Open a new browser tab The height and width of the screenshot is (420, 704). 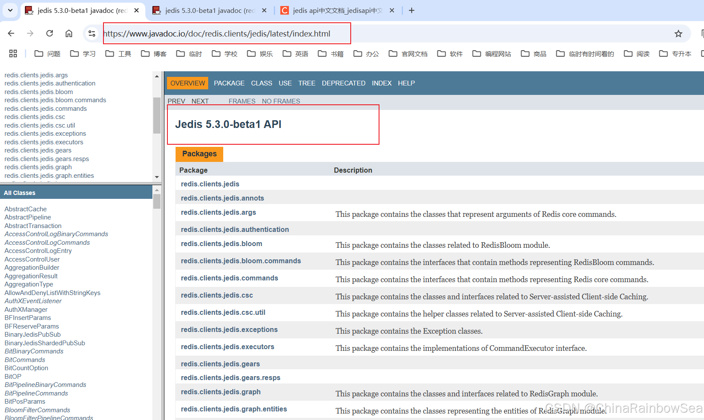(x=411, y=10)
